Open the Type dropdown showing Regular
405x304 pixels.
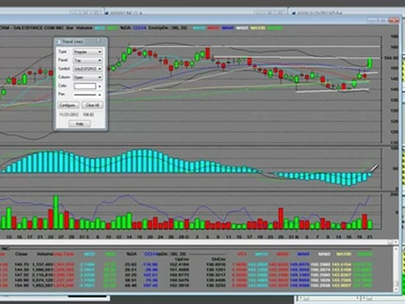click(x=87, y=52)
